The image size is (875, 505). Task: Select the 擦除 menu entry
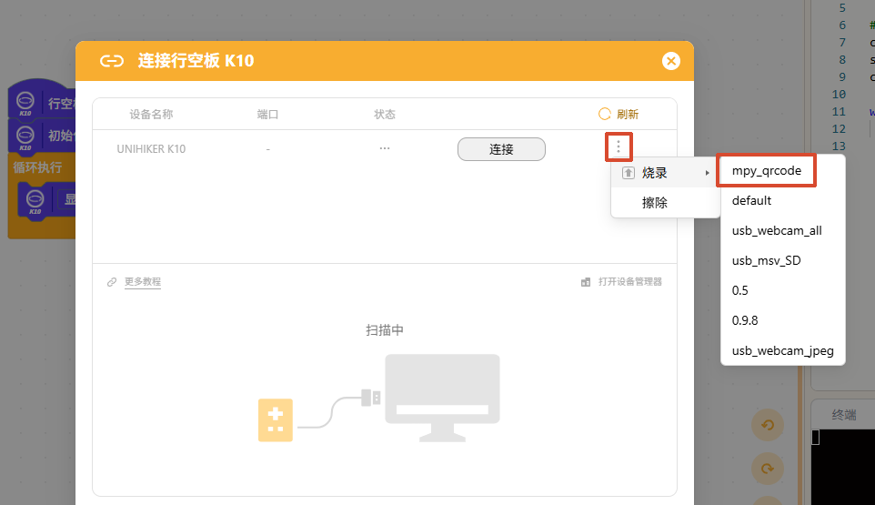click(x=665, y=203)
